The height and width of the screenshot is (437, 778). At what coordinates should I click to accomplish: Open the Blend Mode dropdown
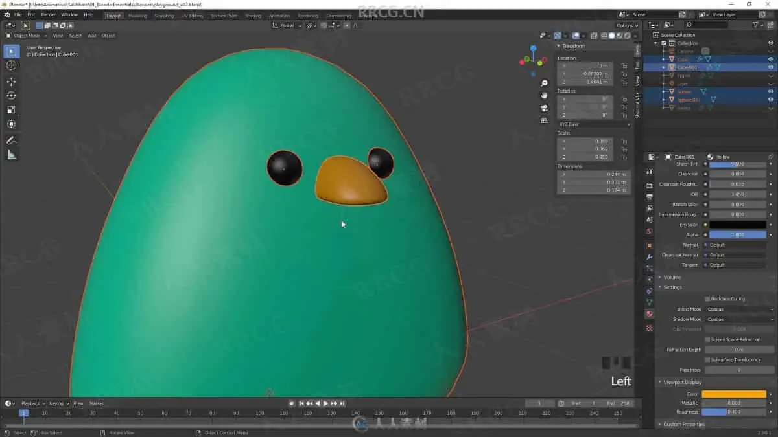pyautogui.click(x=739, y=309)
